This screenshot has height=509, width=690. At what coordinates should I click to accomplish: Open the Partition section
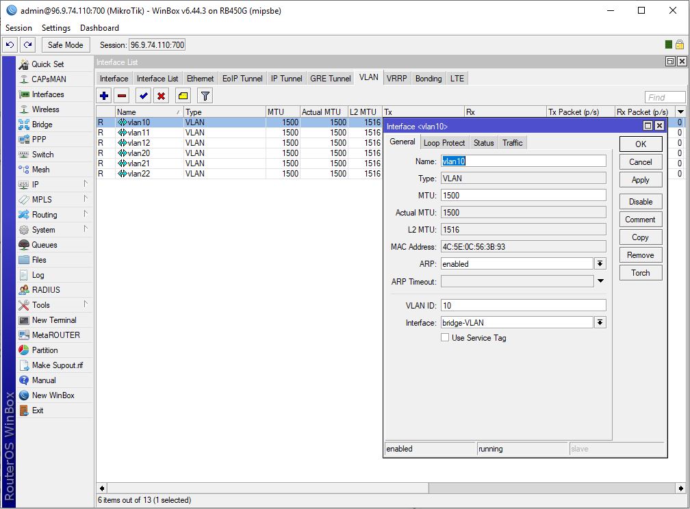[x=44, y=350]
